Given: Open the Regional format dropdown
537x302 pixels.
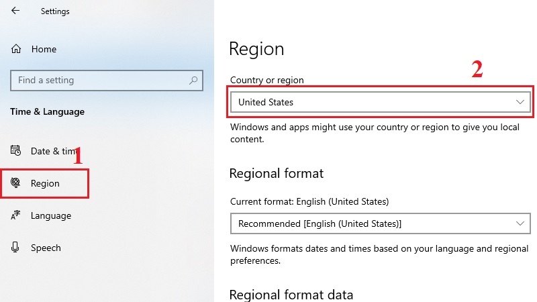Looking at the screenshot, I should pos(380,223).
